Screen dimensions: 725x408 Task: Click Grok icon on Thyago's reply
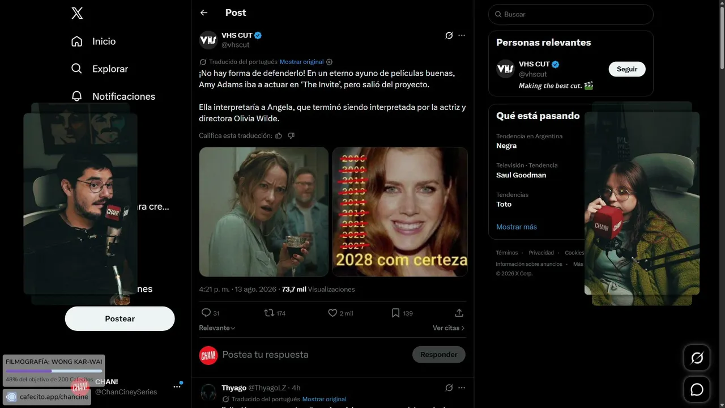pos(449,388)
